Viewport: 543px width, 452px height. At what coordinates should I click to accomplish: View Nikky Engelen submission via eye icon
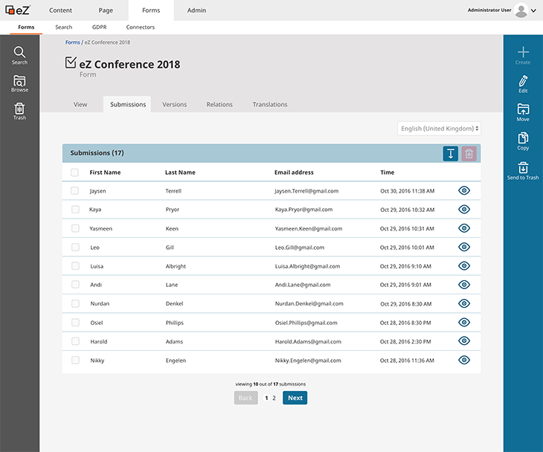pos(463,360)
